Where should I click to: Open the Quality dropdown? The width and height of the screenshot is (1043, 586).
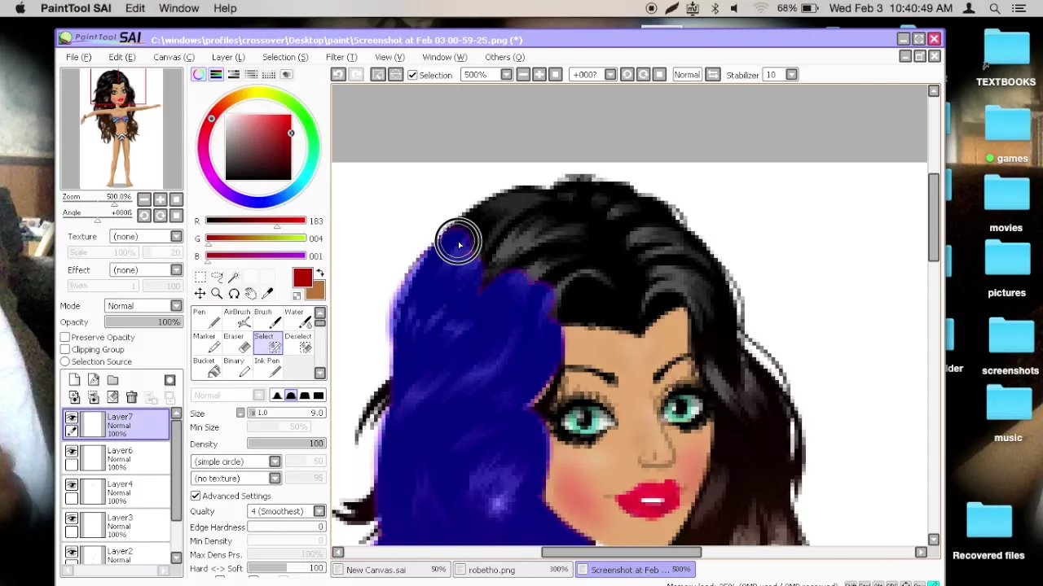(x=287, y=511)
